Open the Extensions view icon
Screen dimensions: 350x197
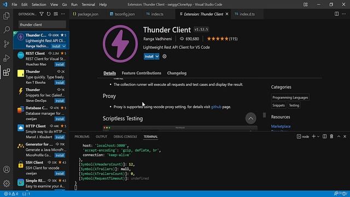click(7, 72)
